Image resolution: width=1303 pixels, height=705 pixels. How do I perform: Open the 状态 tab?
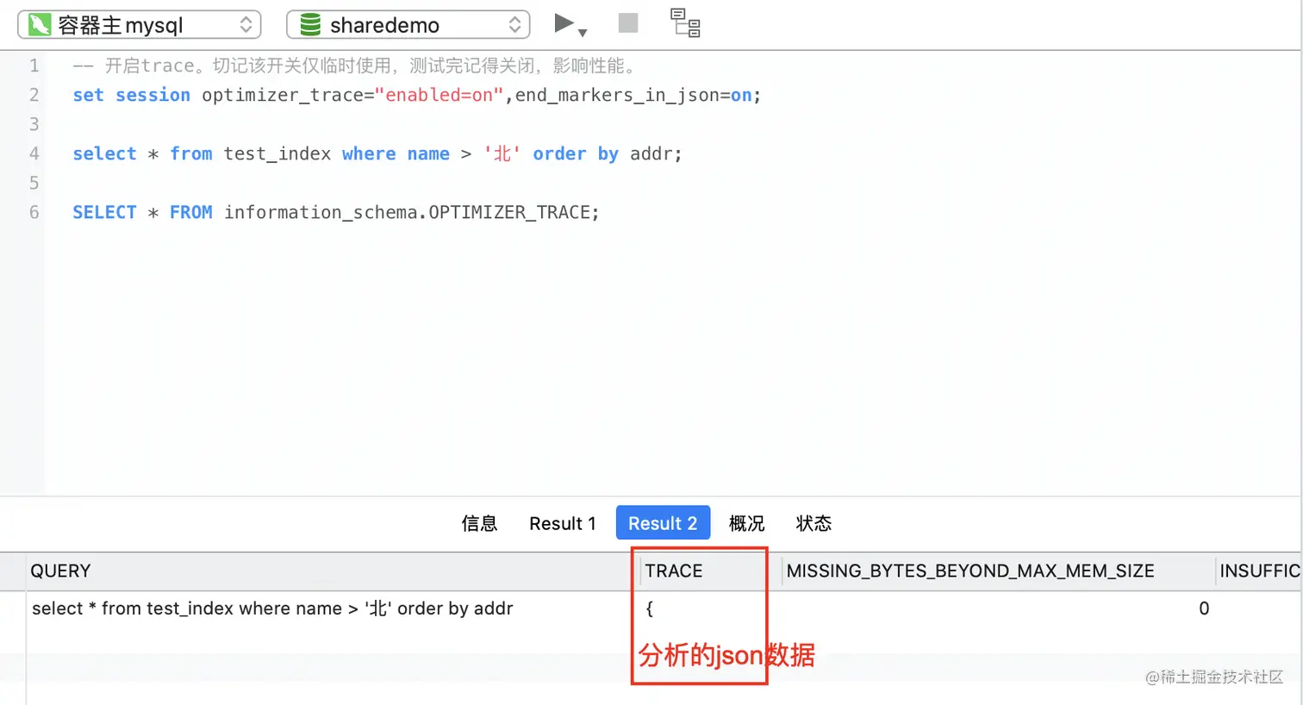pyautogui.click(x=814, y=523)
